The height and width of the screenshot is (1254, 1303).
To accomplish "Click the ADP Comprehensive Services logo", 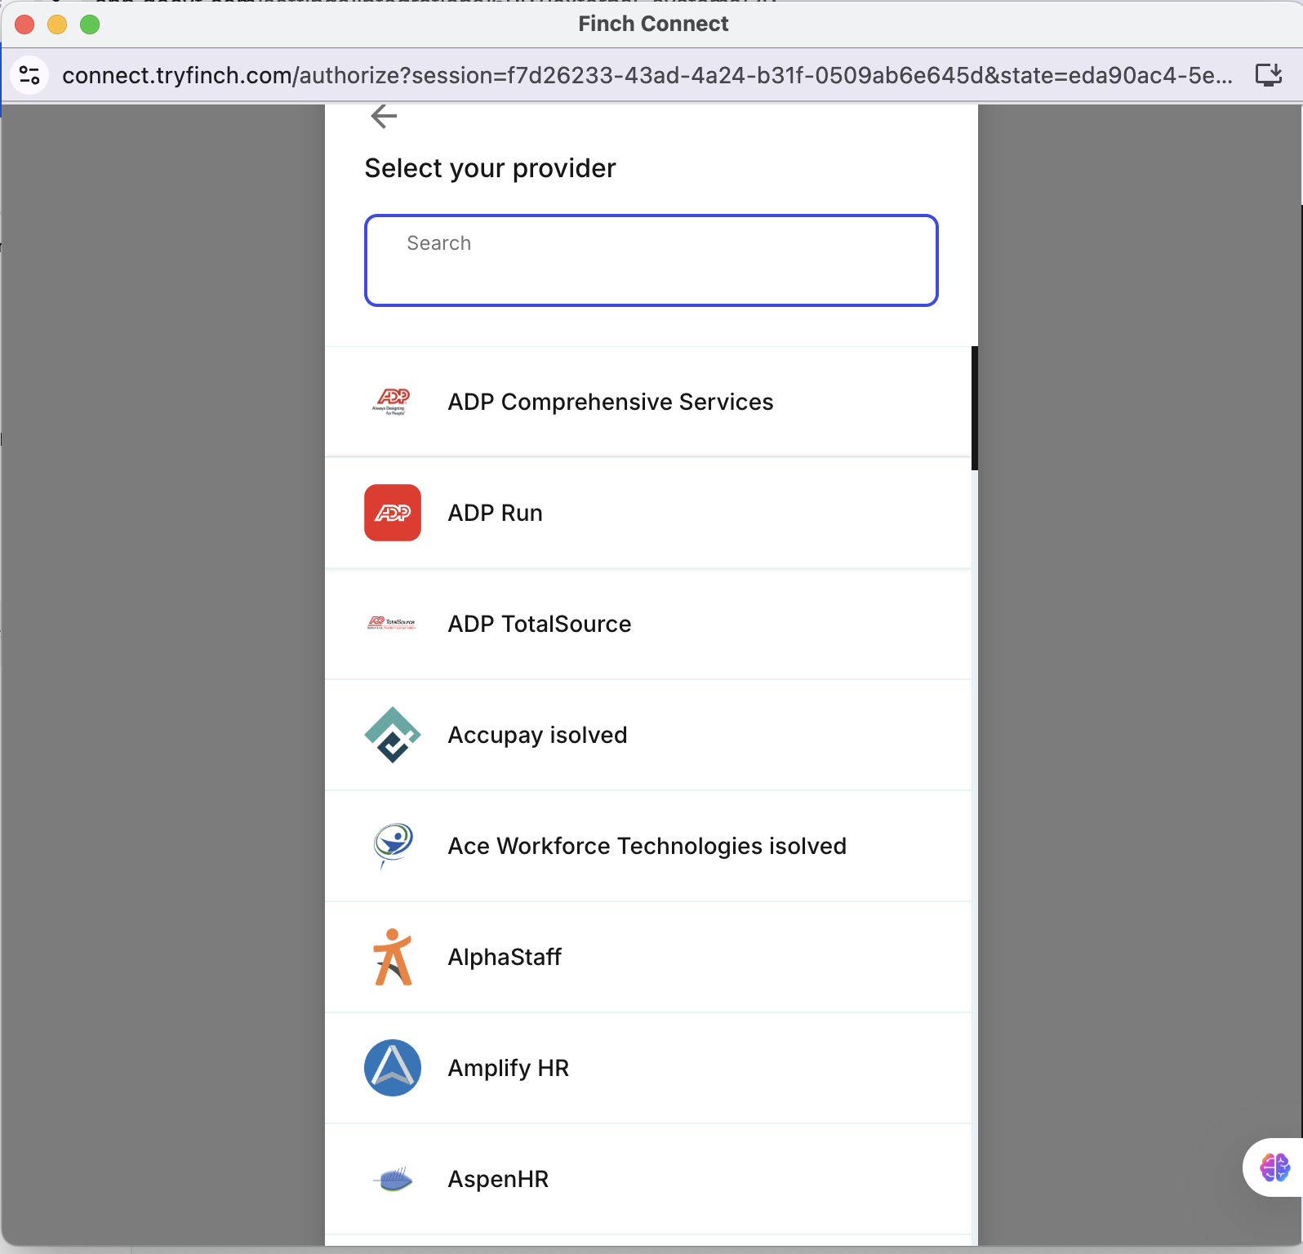I will (x=392, y=402).
